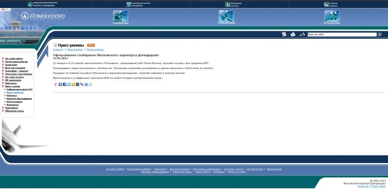The image size is (388, 192).
Task: Open the top-bar airport enterprises icon
Action: (x=30, y=4)
